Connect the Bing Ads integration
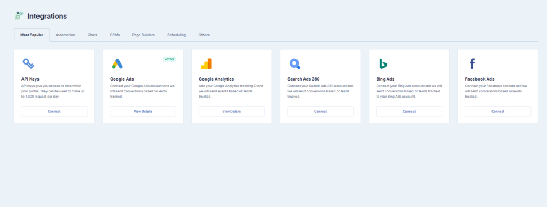The width and height of the screenshot is (547, 207). click(409, 112)
